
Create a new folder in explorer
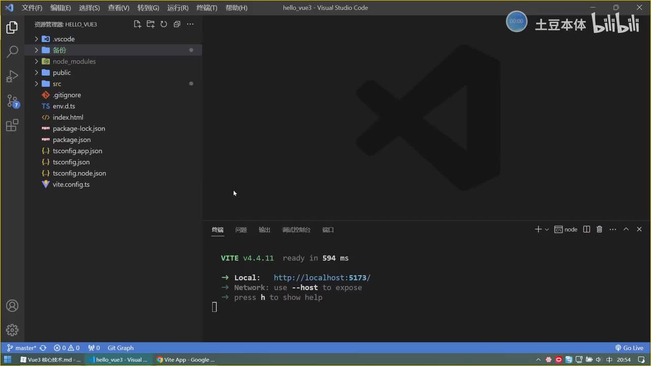(x=151, y=24)
